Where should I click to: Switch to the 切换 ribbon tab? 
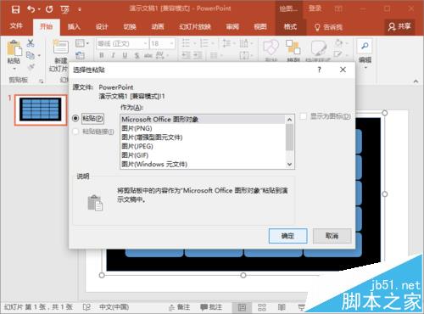130,27
